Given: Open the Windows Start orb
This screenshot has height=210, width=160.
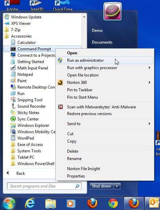Looking at the screenshot, I should tap(9, 204).
